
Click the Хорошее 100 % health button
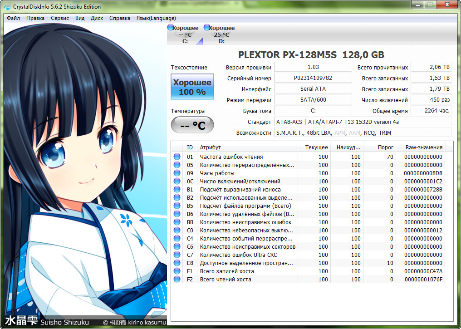click(x=192, y=87)
